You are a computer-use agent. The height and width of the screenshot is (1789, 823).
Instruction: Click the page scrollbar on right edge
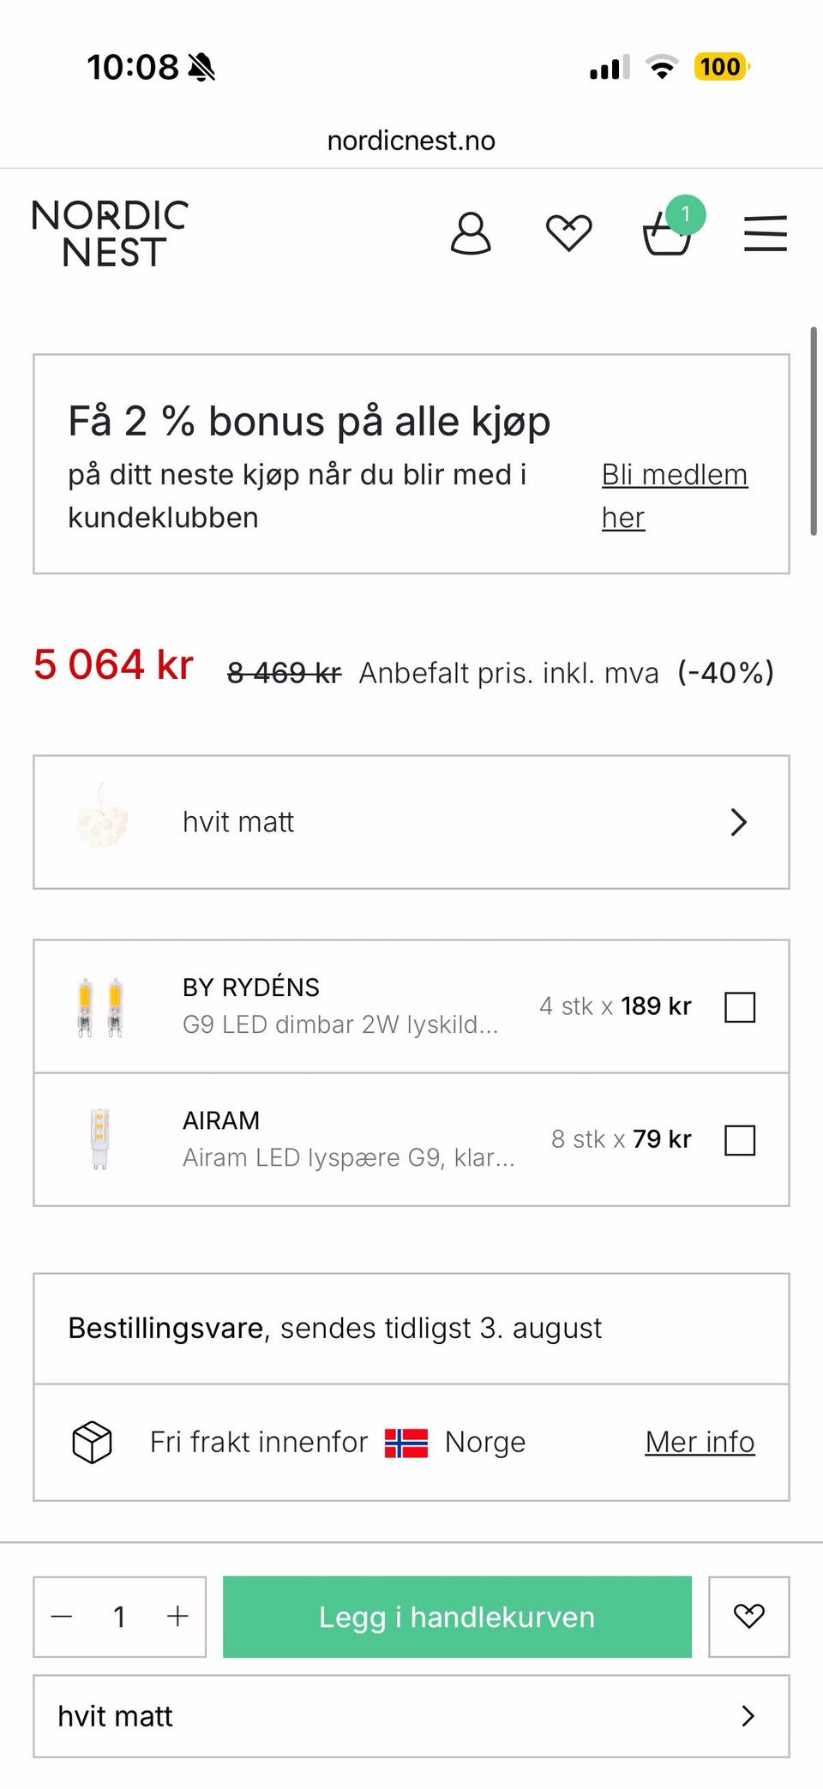pos(814,430)
